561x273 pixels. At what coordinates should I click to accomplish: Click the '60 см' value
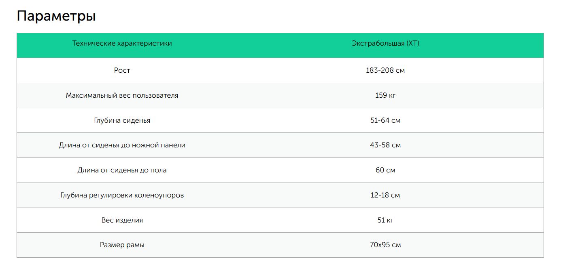(x=385, y=170)
